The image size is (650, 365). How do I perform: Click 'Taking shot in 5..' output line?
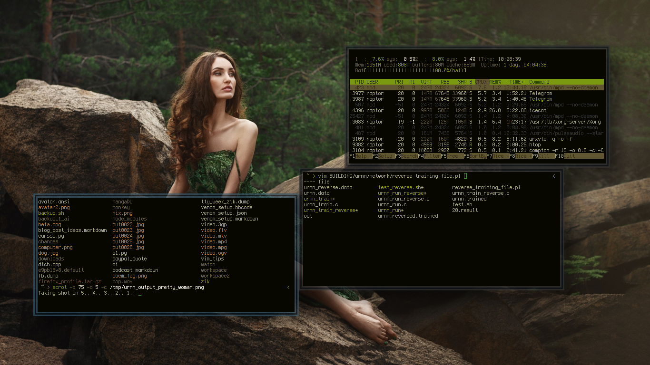tap(88, 293)
